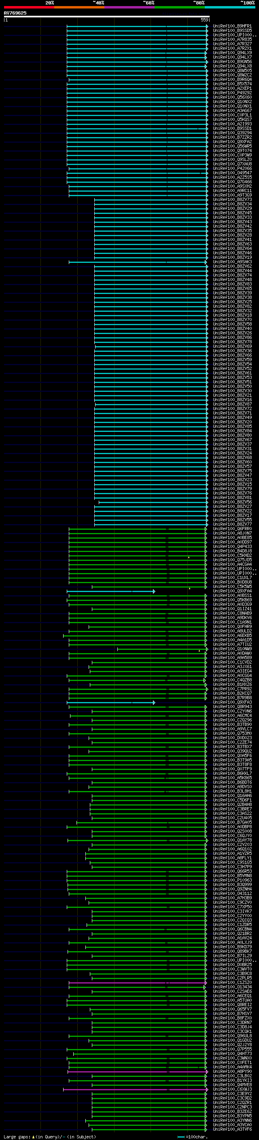
Task: Select the hit UniRef100_C7PR92
Action: pos(232,689)
